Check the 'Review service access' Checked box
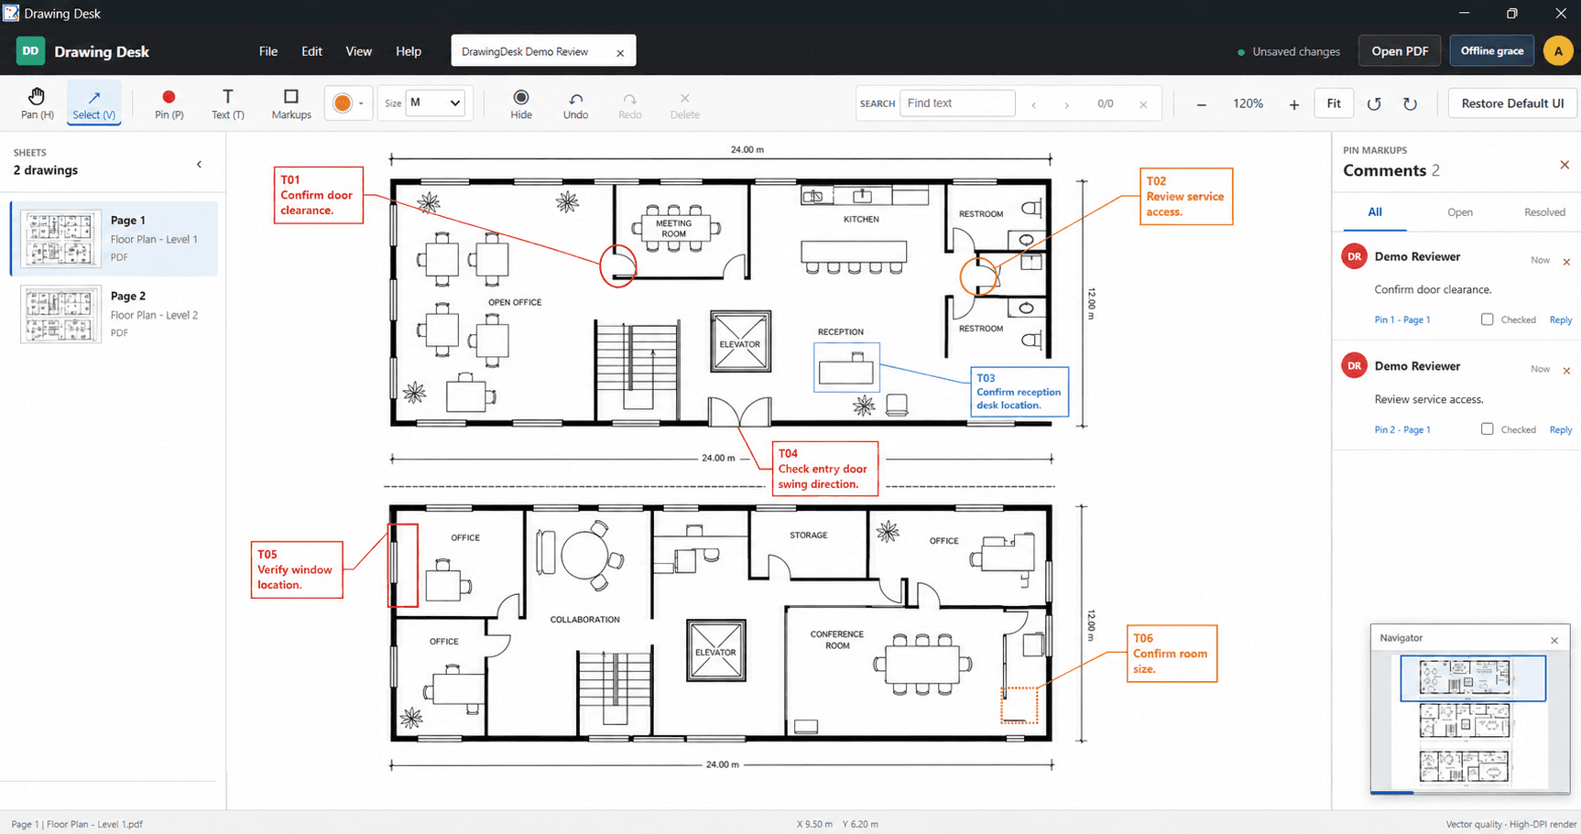 [1487, 428]
